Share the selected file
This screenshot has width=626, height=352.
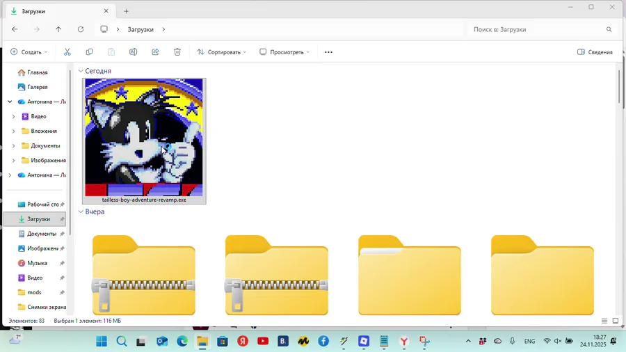[155, 52]
